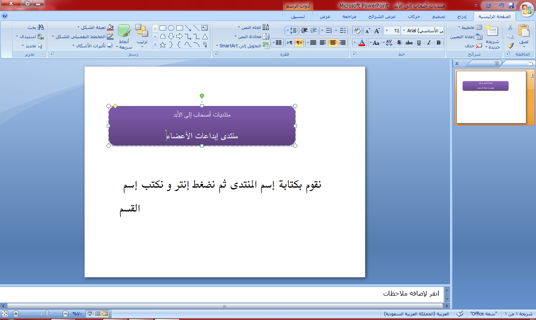Pick the Arrow line shape
This screenshot has width=536, height=320.
[x=188, y=28]
